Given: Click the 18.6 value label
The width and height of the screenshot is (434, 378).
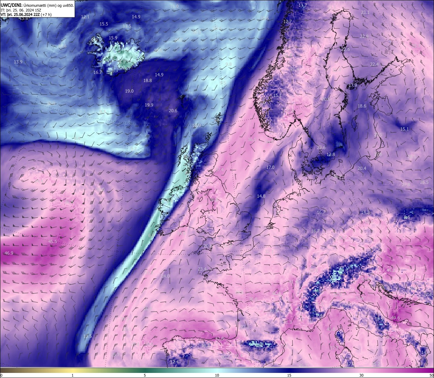Looking at the screenshot, I should click(x=362, y=106).
